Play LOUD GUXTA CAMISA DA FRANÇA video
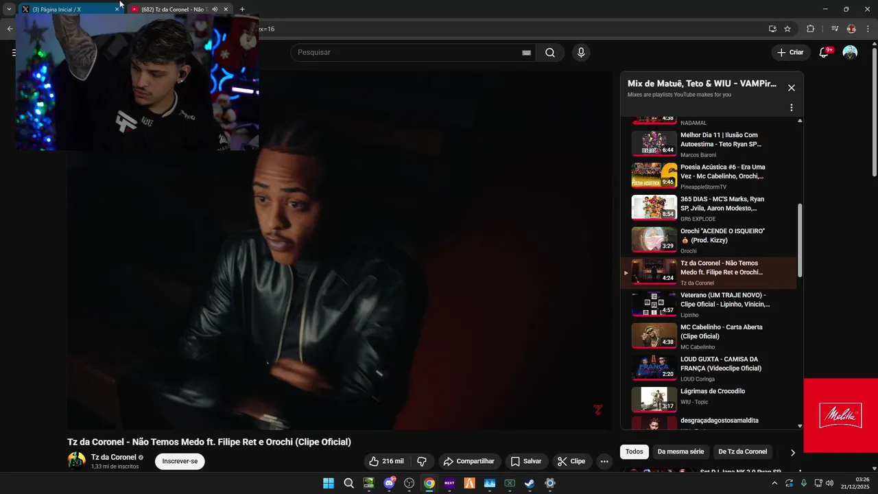This screenshot has height=494, width=878. (709, 368)
